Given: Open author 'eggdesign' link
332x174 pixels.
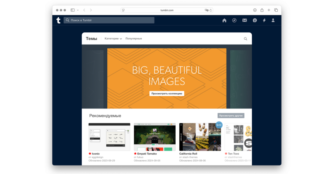Looking at the screenshot, I should tap(98, 157).
